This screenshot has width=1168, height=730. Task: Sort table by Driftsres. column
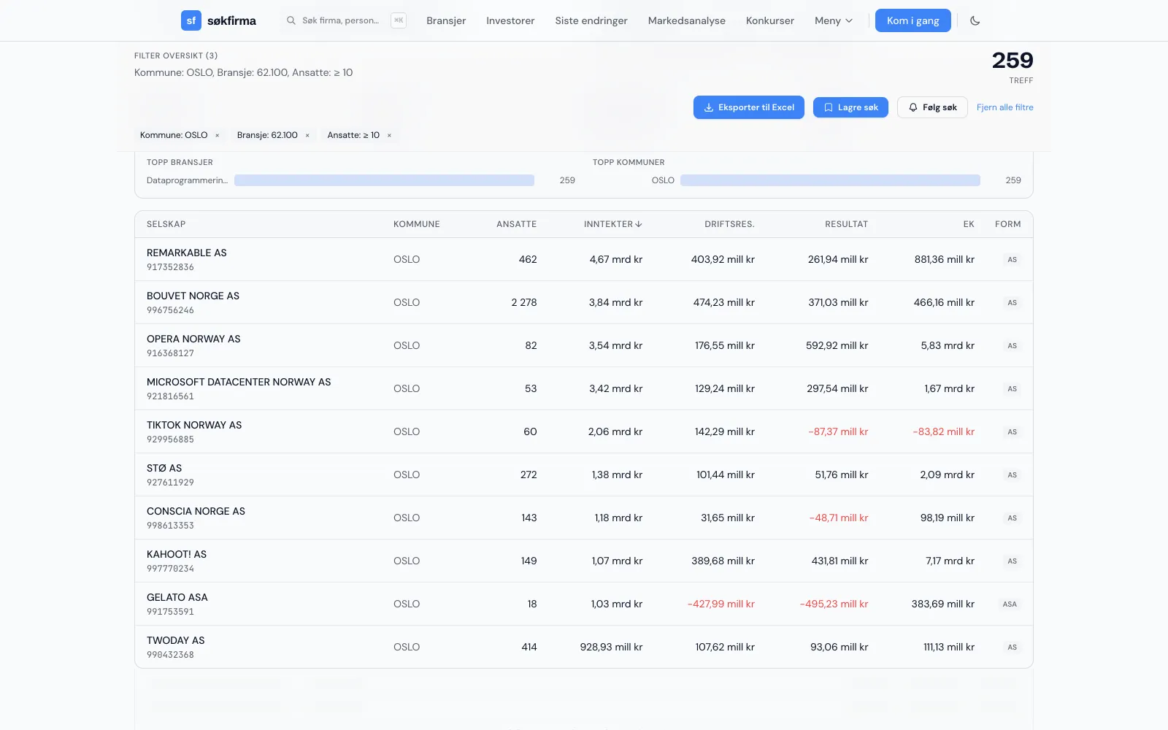[729, 224]
